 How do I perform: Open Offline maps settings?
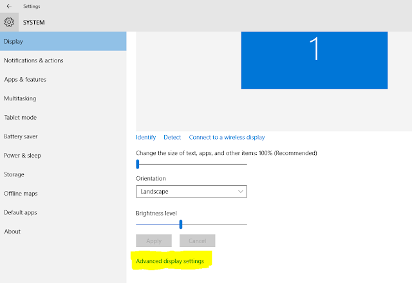[x=63, y=194]
